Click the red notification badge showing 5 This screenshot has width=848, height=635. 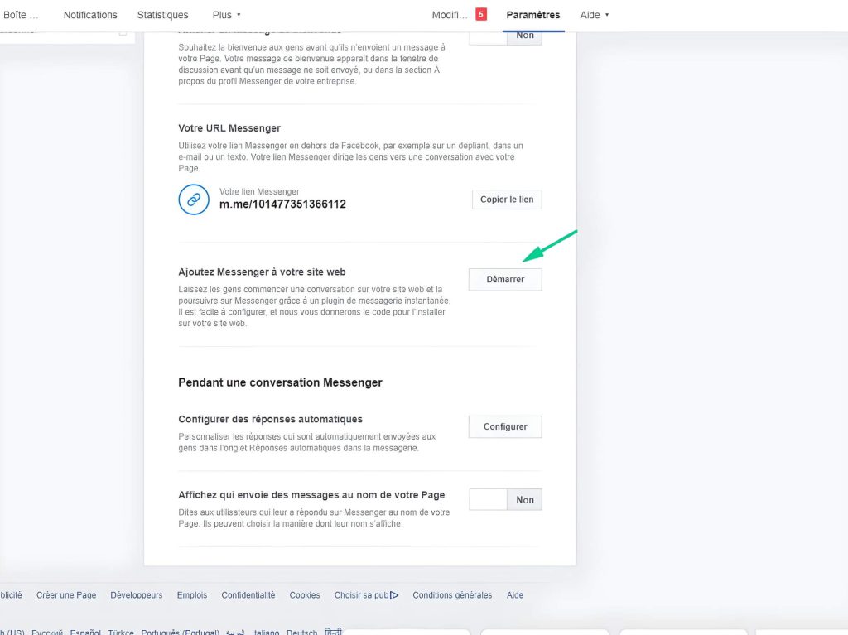pos(481,14)
